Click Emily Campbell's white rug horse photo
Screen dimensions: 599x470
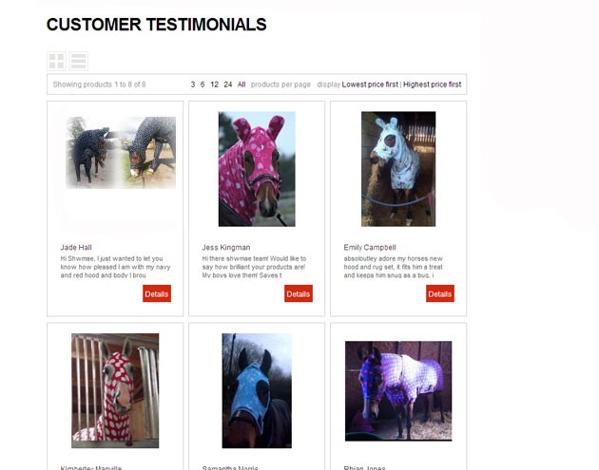click(x=398, y=169)
